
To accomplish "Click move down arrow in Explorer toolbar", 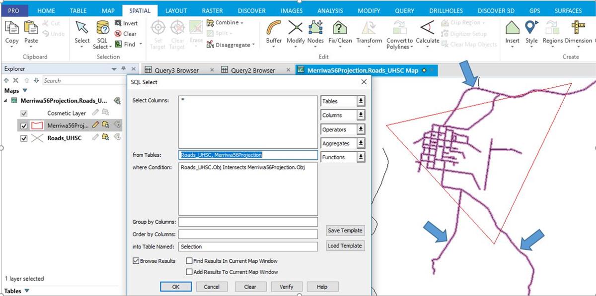I will coord(36,80).
